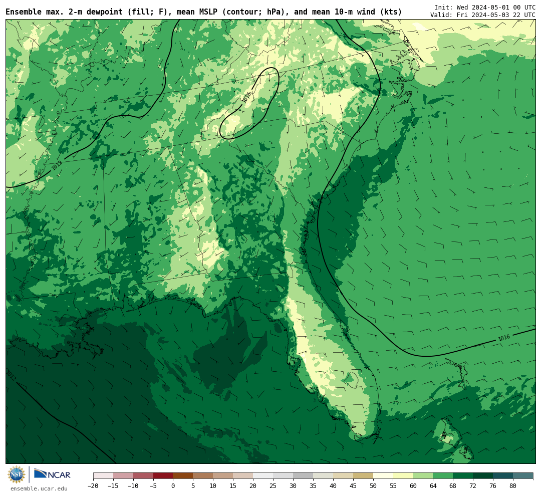This screenshot has height=495, width=541.
Task: Pick the colorbar swatch between -10 and -5
Action: 143,476
